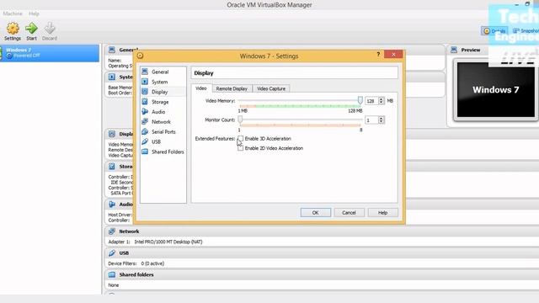539x303 pixels.
Task: Click 'Intel PRO/1000 MT Desktop (NAT)' adapter text
Action: [x=168, y=242]
